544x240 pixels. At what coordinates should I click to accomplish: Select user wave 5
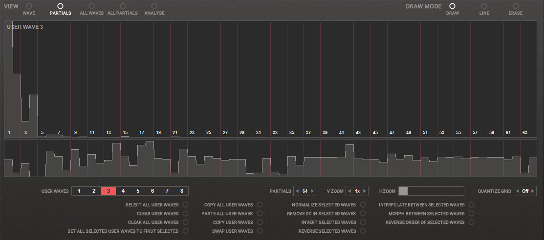point(138,191)
